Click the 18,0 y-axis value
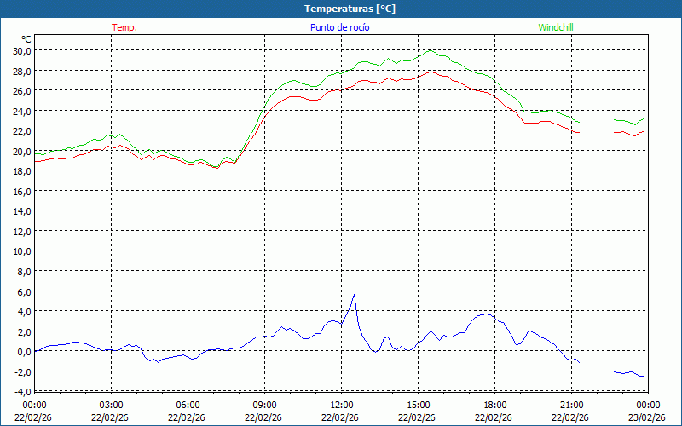The width and height of the screenshot is (682, 426). (x=21, y=170)
